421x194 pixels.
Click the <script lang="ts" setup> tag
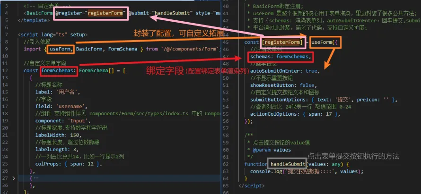point(53,34)
